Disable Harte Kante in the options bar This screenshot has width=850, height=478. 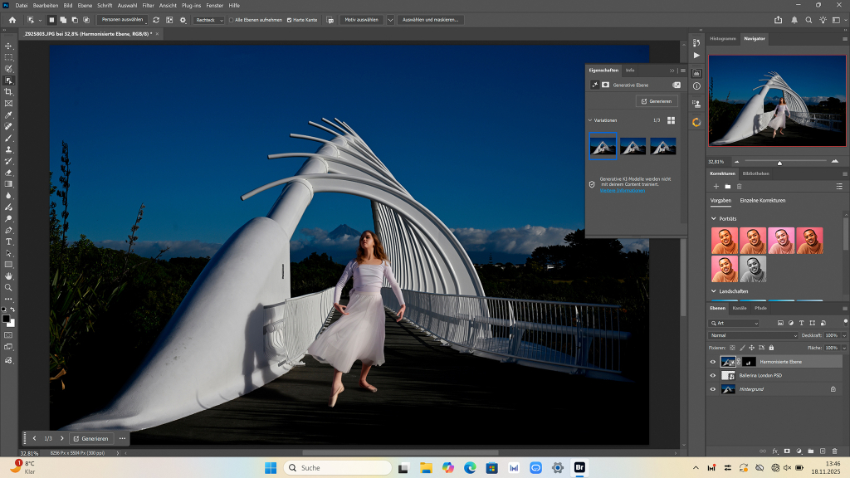(289, 19)
